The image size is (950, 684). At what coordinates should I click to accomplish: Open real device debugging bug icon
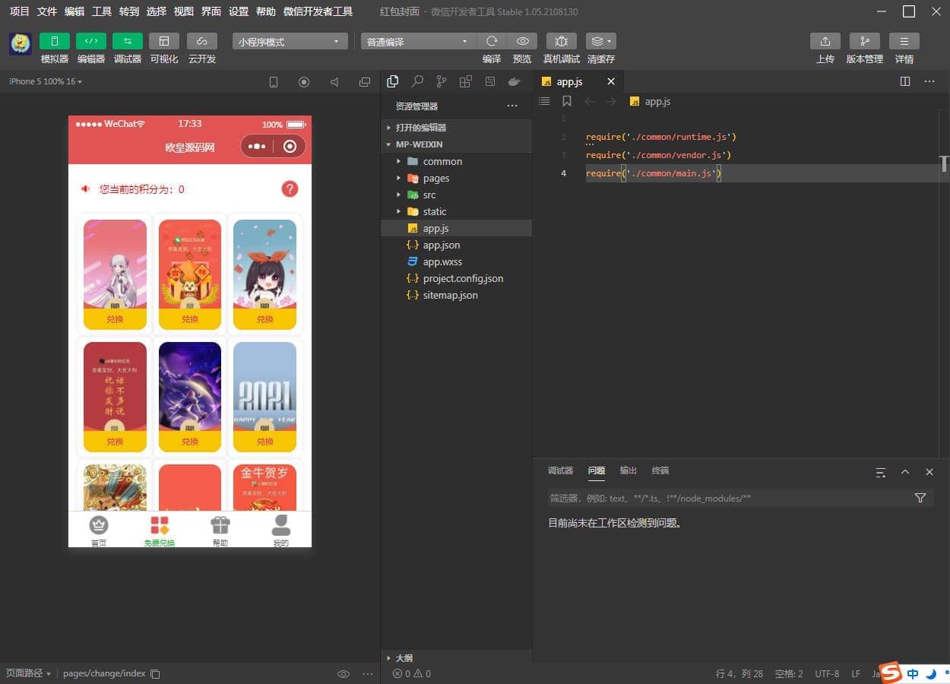pyautogui.click(x=561, y=42)
